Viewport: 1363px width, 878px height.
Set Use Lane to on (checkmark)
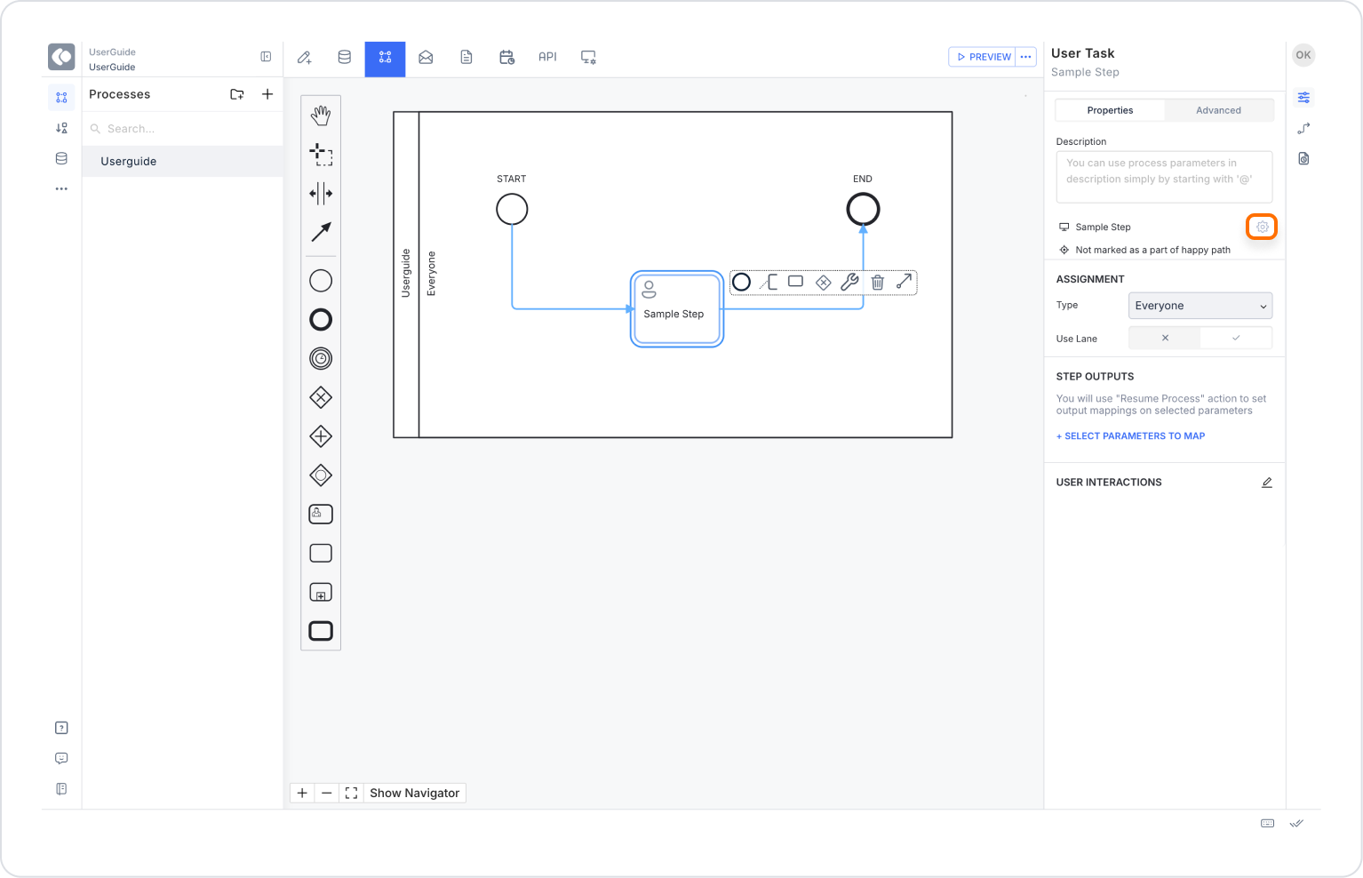pyautogui.click(x=1235, y=339)
